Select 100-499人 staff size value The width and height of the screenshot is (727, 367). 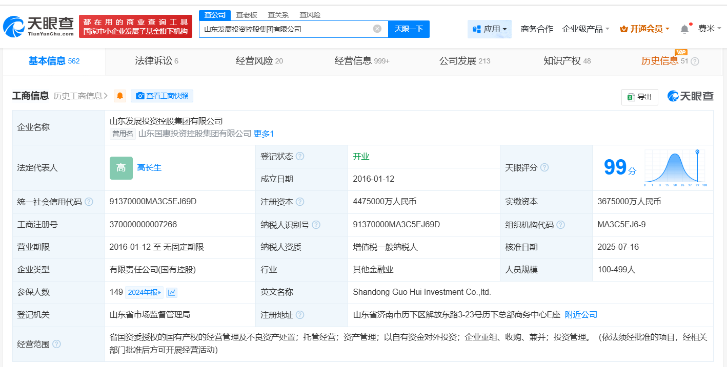[616, 269]
